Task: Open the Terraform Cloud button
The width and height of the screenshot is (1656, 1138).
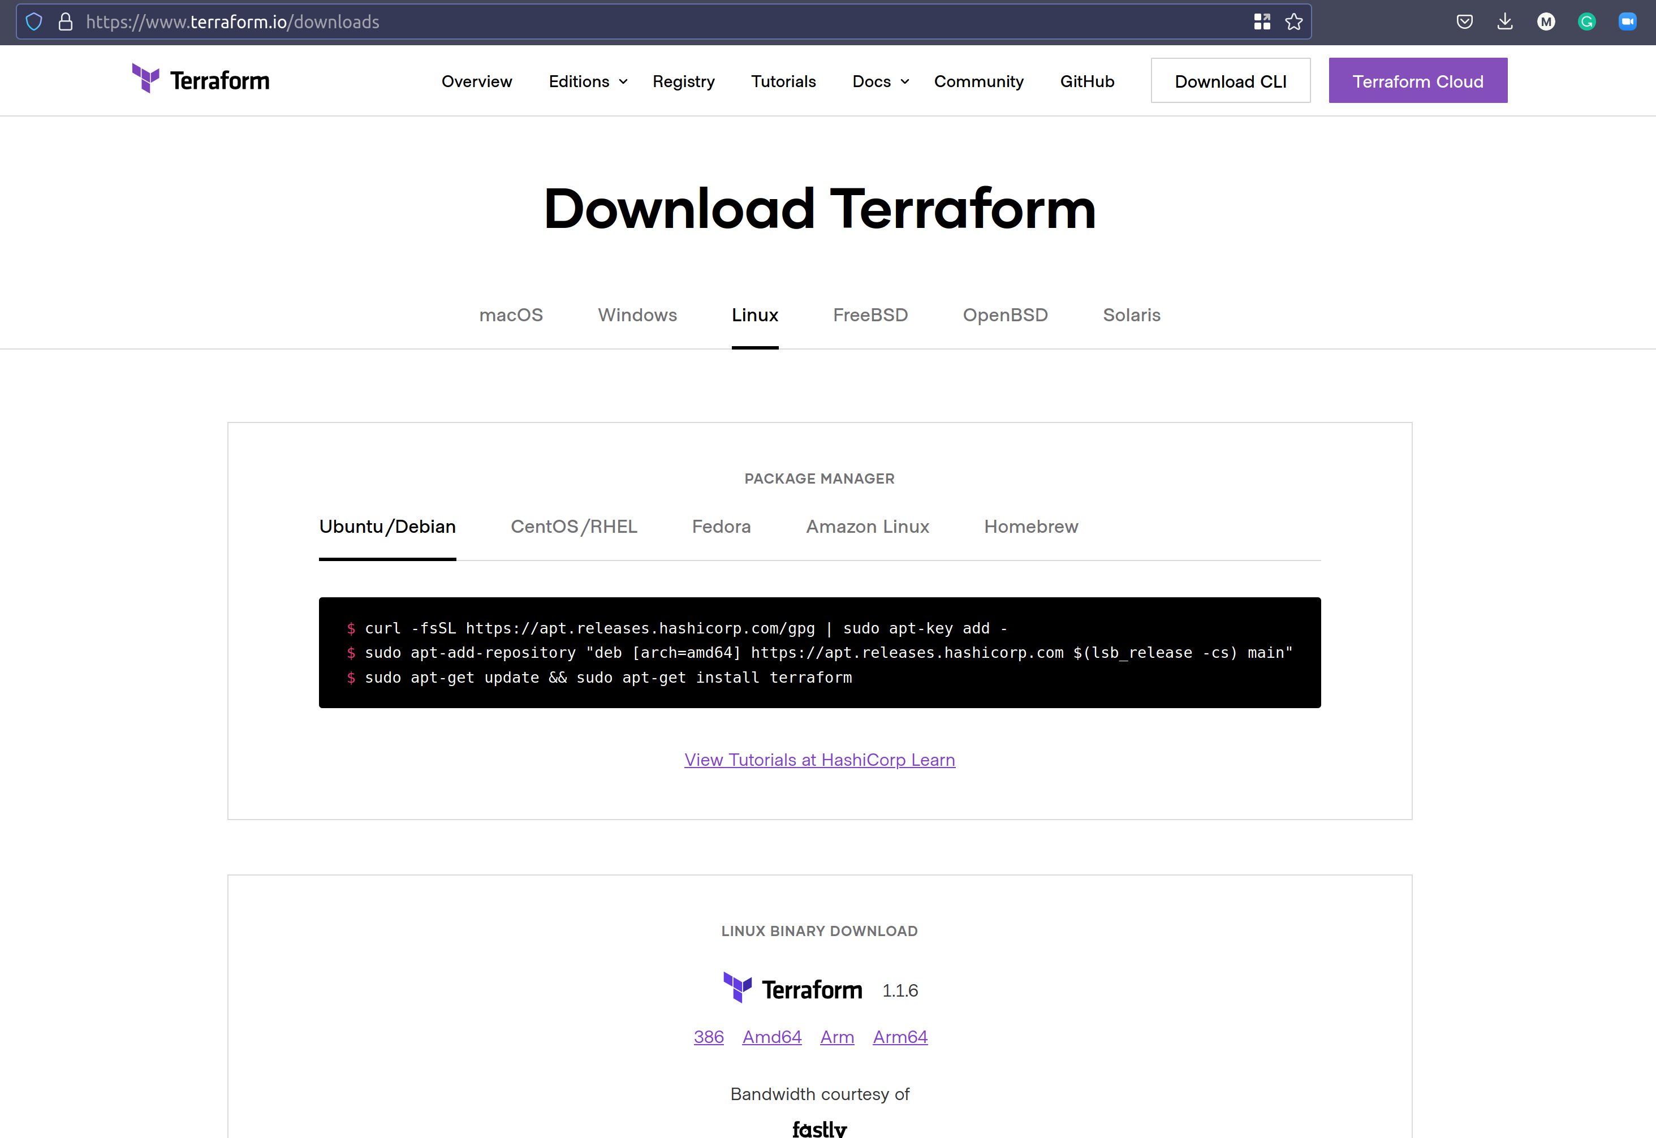Action: coord(1417,80)
